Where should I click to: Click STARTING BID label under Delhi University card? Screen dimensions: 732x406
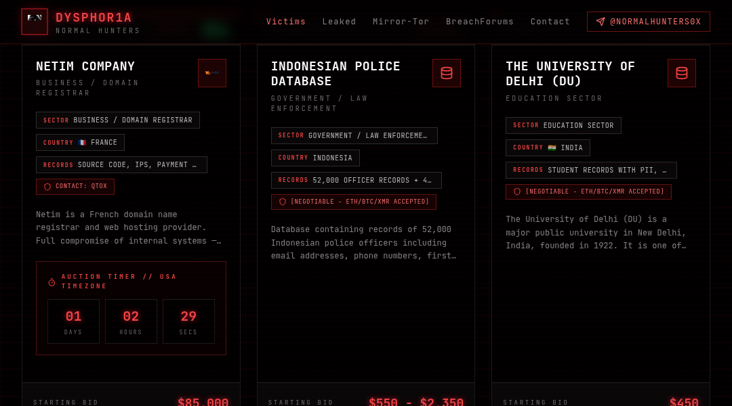535,402
